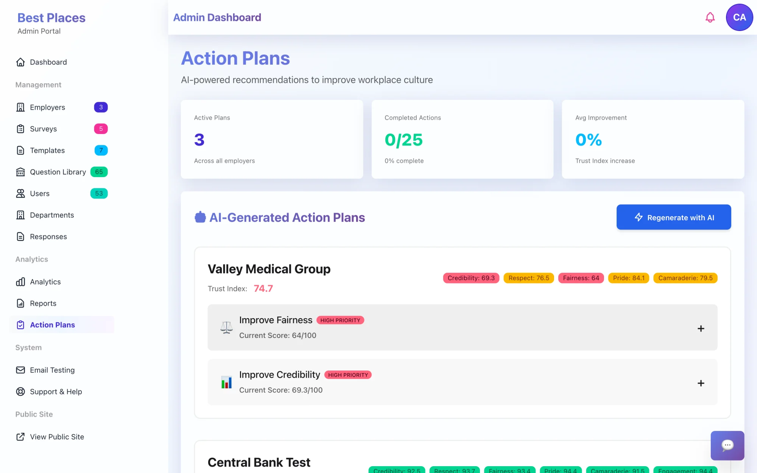Click the Employers count badge 3
The width and height of the screenshot is (757, 473).
[101, 107]
